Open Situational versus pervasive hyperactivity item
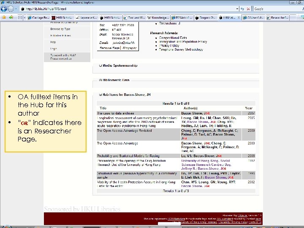Screen dimensions: 304x228 click(x=137, y=175)
